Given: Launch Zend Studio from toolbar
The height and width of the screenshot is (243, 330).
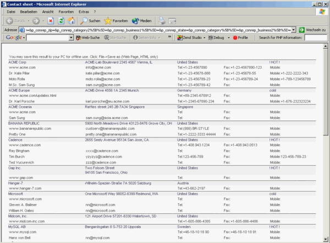Looking at the screenshot, I should 189,38.
